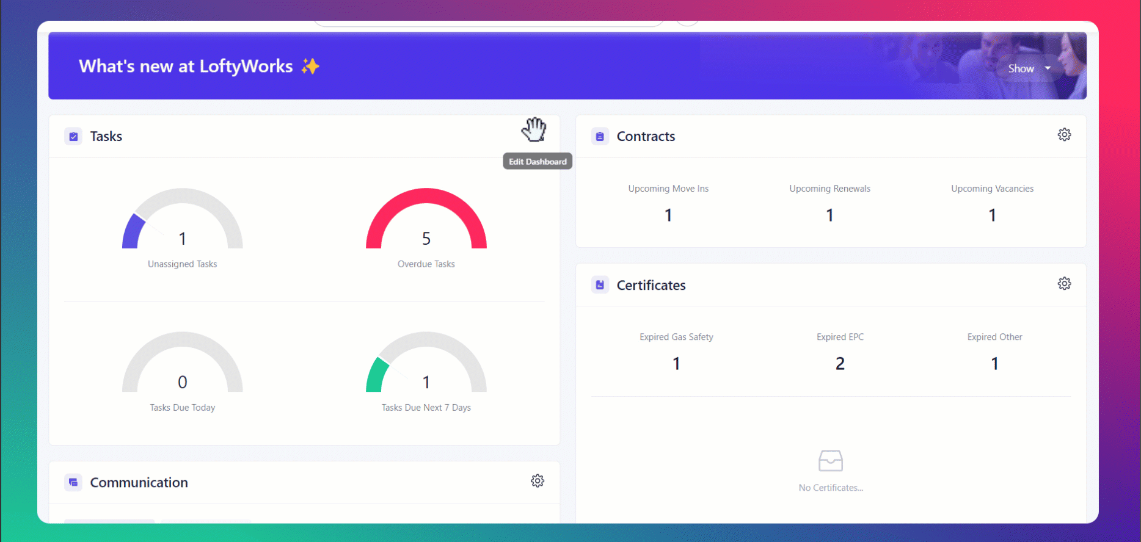
Task: Click the What's new at LoftyWorks banner
Action: (567, 66)
